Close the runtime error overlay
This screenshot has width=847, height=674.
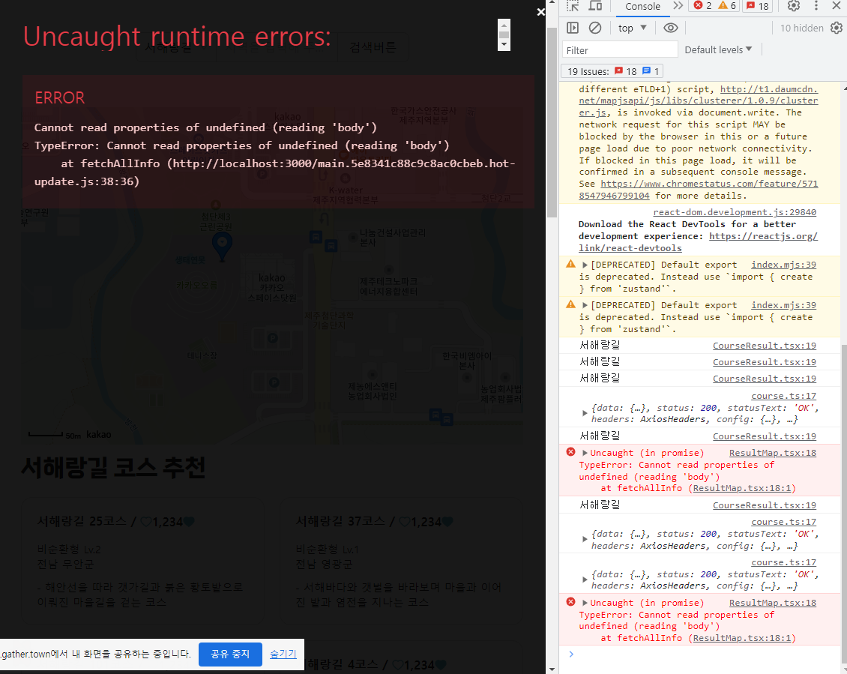[x=540, y=12]
